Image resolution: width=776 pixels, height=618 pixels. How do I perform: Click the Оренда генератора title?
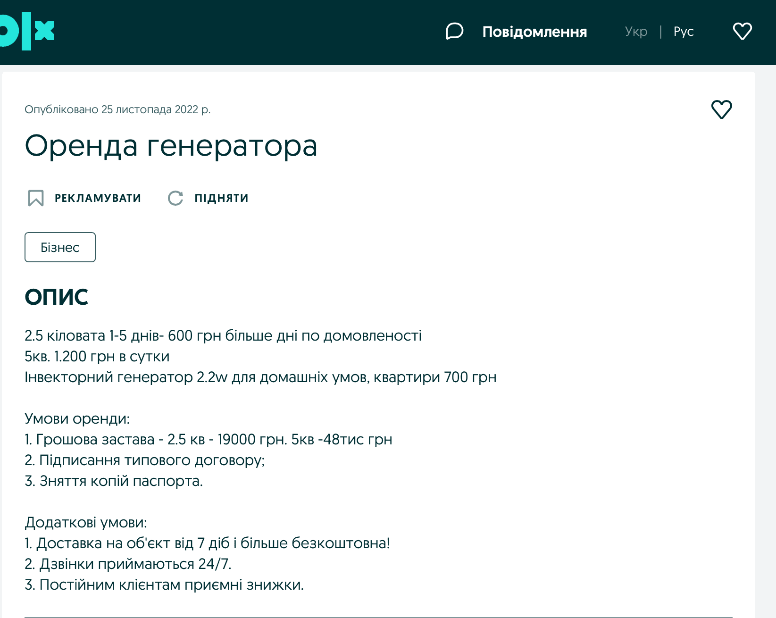tap(171, 146)
